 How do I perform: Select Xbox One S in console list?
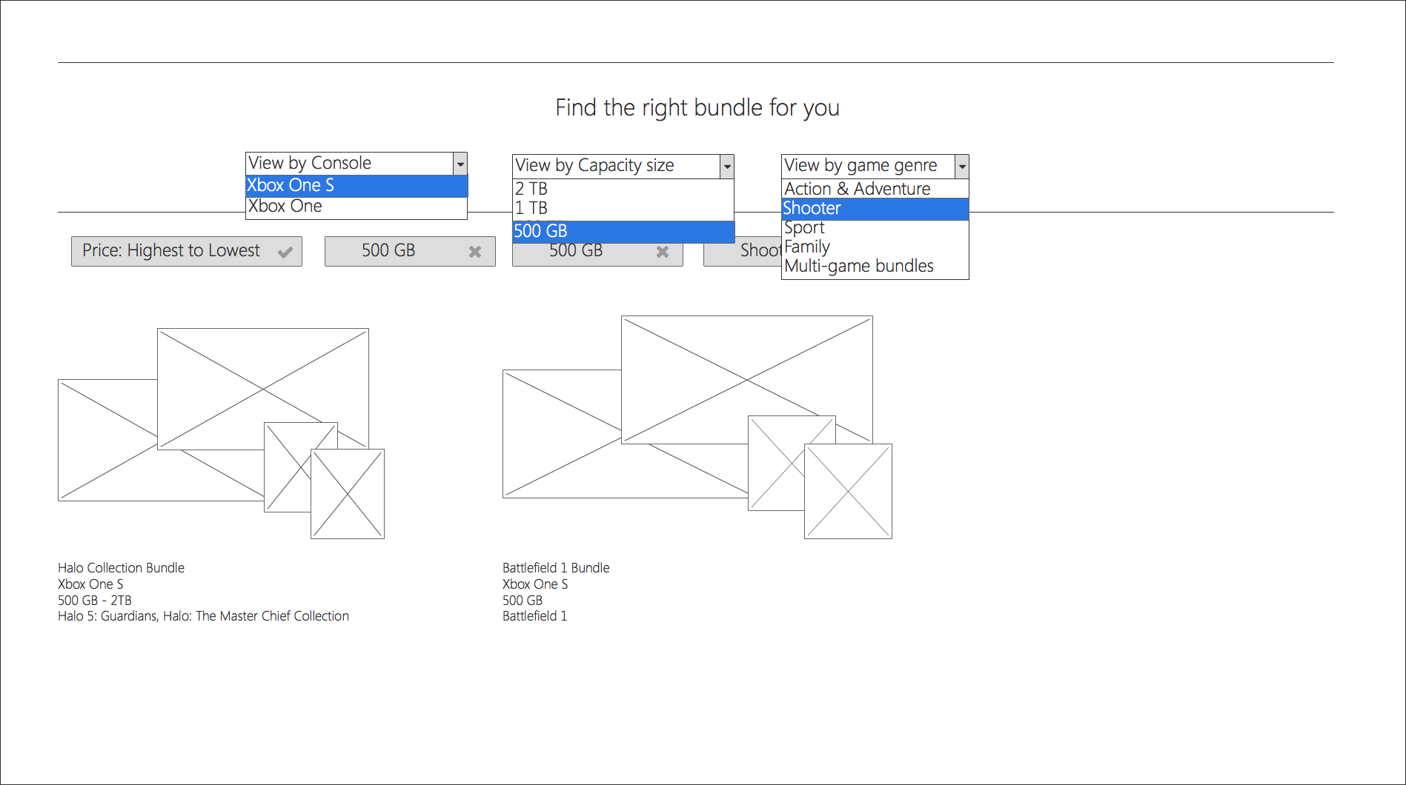click(357, 186)
